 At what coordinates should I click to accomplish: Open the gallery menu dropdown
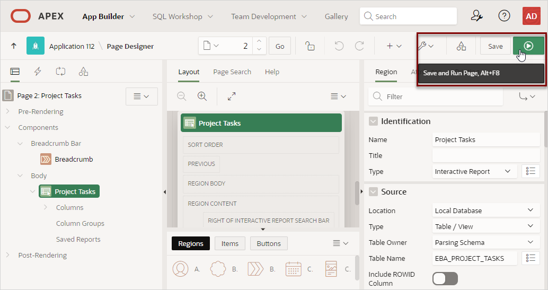click(x=340, y=243)
